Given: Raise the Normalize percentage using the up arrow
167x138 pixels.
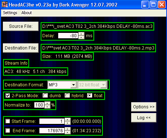Looking at the screenshot, I should [47, 103].
